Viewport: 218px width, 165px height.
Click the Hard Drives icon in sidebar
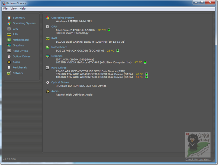click(x=9, y=51)
